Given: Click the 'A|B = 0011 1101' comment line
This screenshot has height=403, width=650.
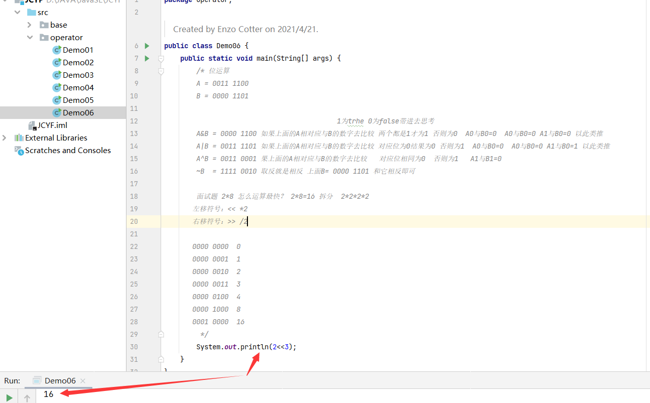Looking at the screenshot, I should pyautogui.click(x=403, y=146).
